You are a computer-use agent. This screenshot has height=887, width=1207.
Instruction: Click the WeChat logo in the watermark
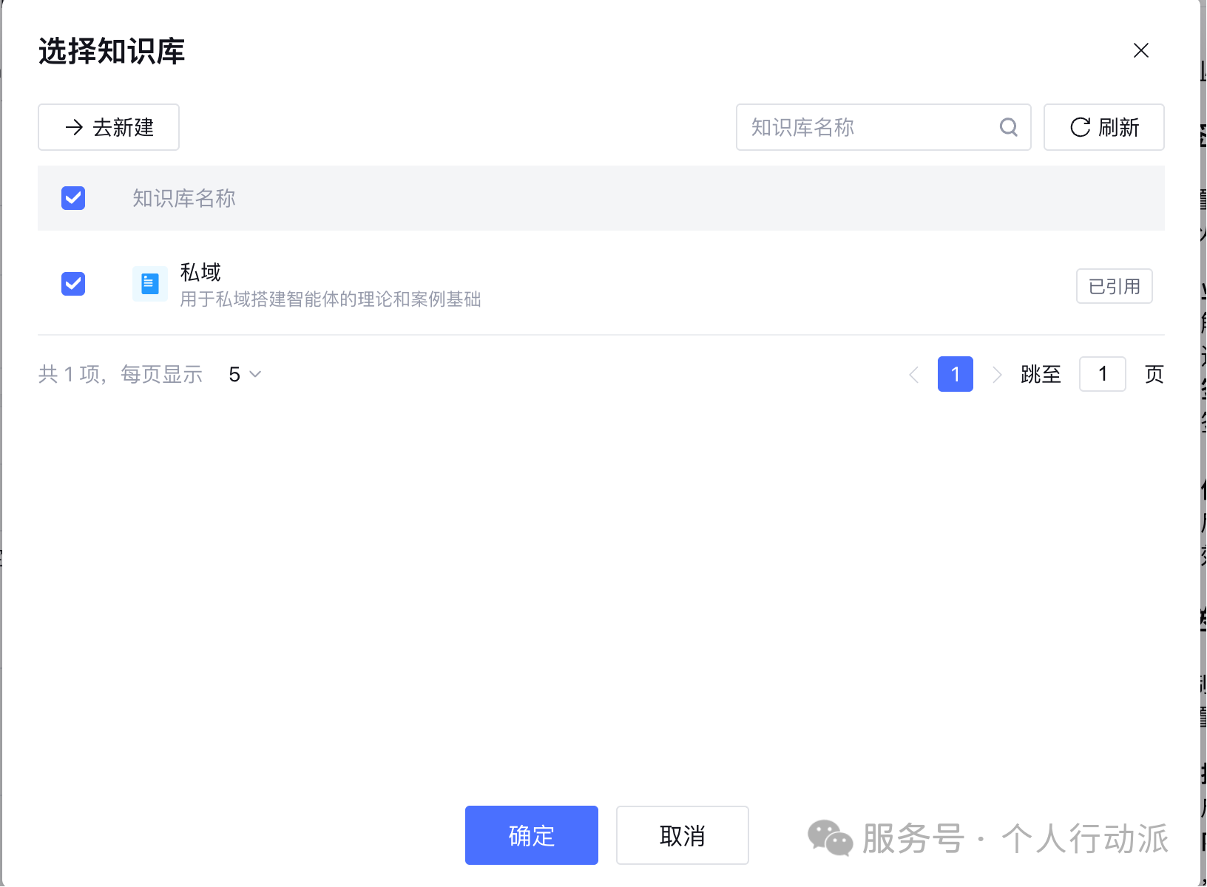(830, 837)
